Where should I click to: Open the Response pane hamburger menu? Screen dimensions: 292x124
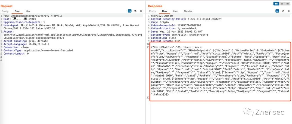click(288, 11)
